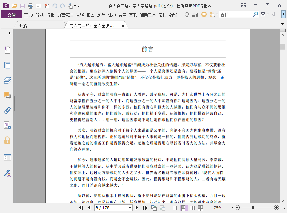Viewport: 287px width, 213px height.
Task: Open the folder search icon
Action: pos(212,14)
